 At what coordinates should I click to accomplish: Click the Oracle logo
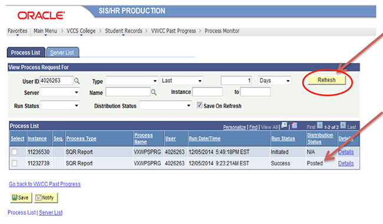41,16
